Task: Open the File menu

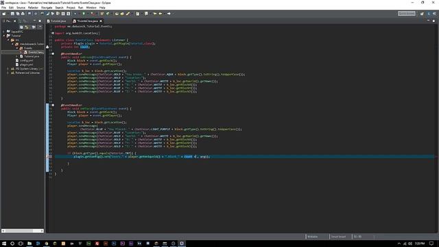Action: click(x=3, y=8)
